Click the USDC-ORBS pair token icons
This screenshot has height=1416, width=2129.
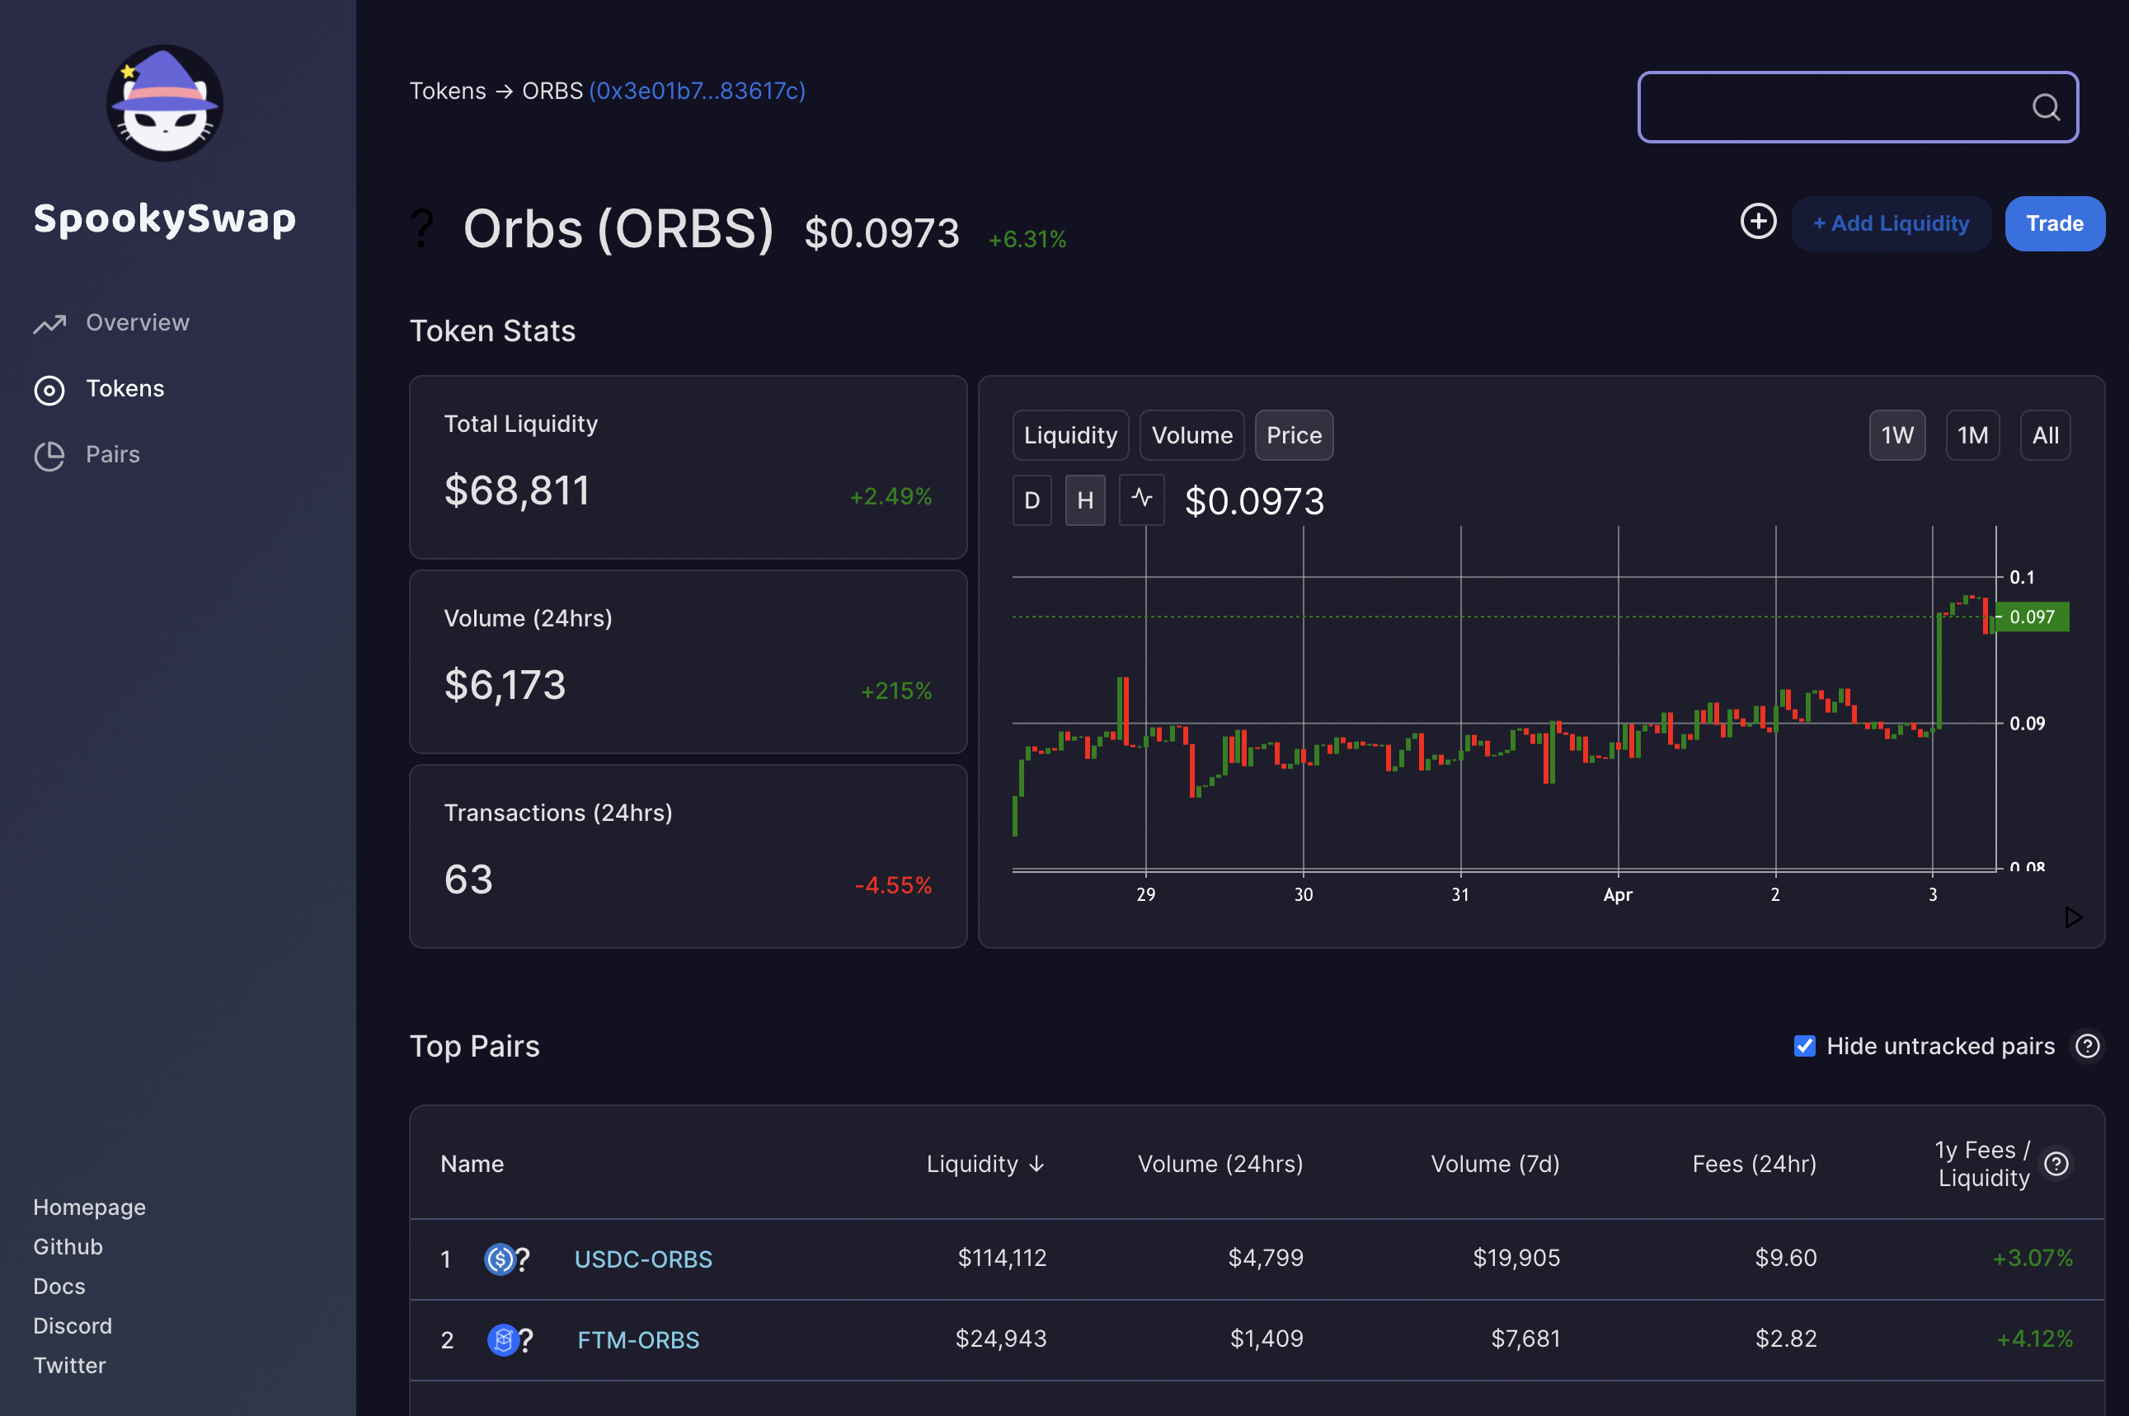click(x=507, y=1259)
